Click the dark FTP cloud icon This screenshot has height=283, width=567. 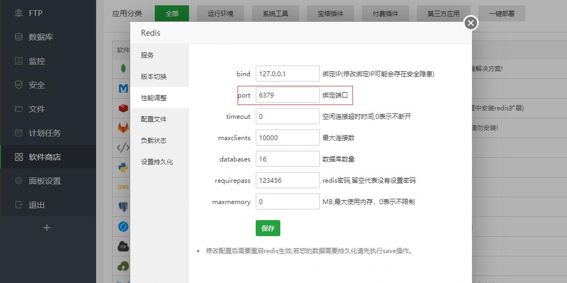tap(123, 247)
